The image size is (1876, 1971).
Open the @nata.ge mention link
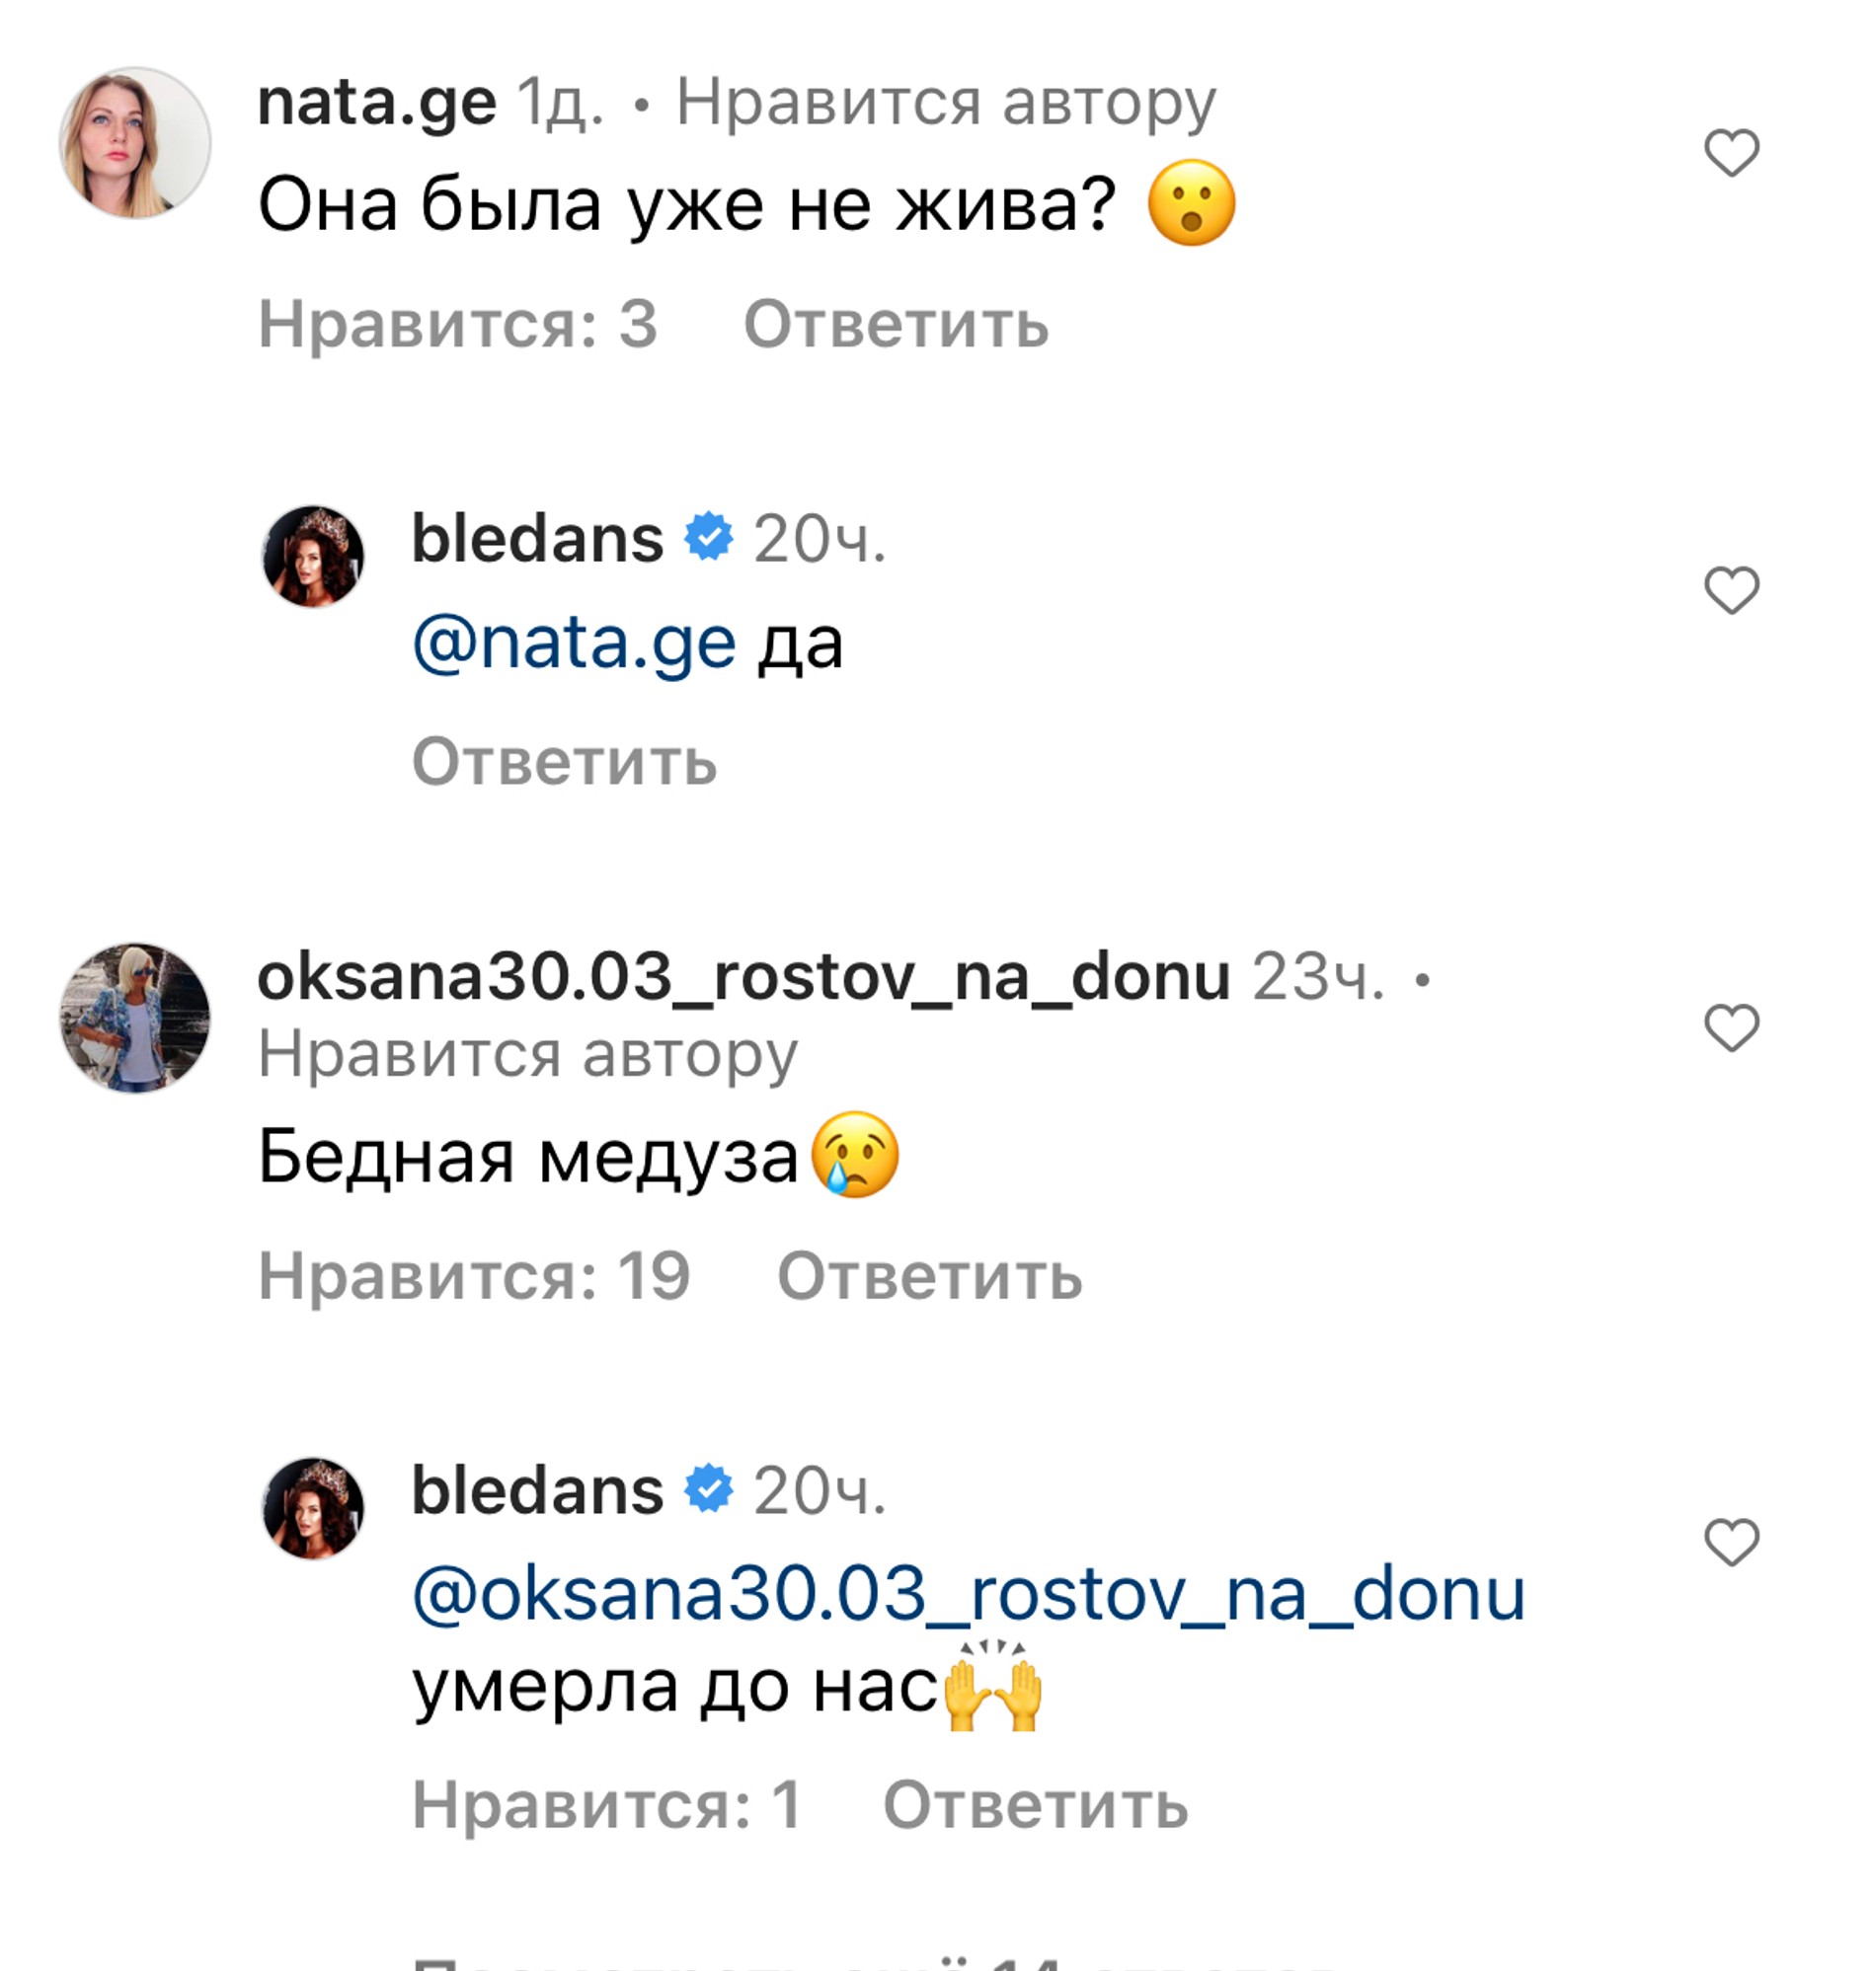[574, 644]
